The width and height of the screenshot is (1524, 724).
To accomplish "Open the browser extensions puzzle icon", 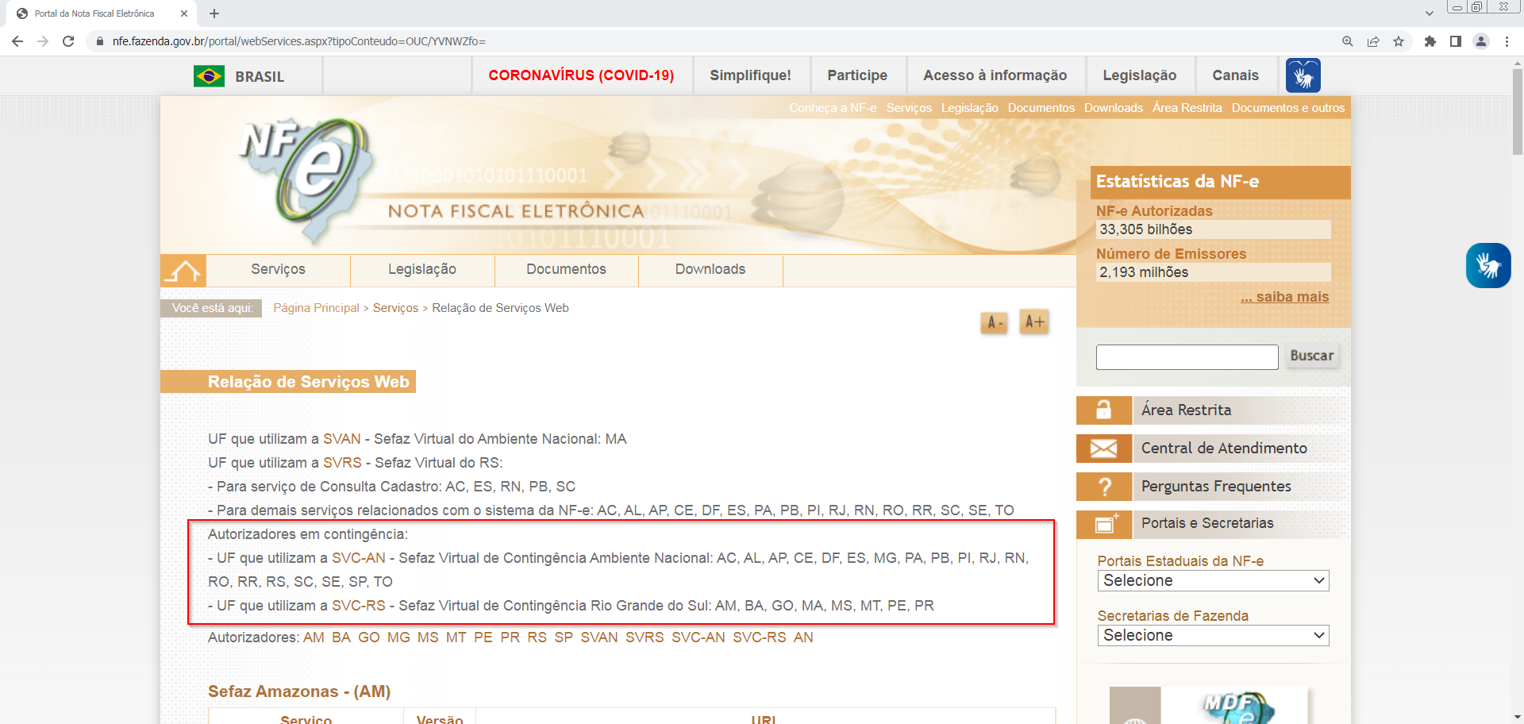I will click(x=1430, y=41).
